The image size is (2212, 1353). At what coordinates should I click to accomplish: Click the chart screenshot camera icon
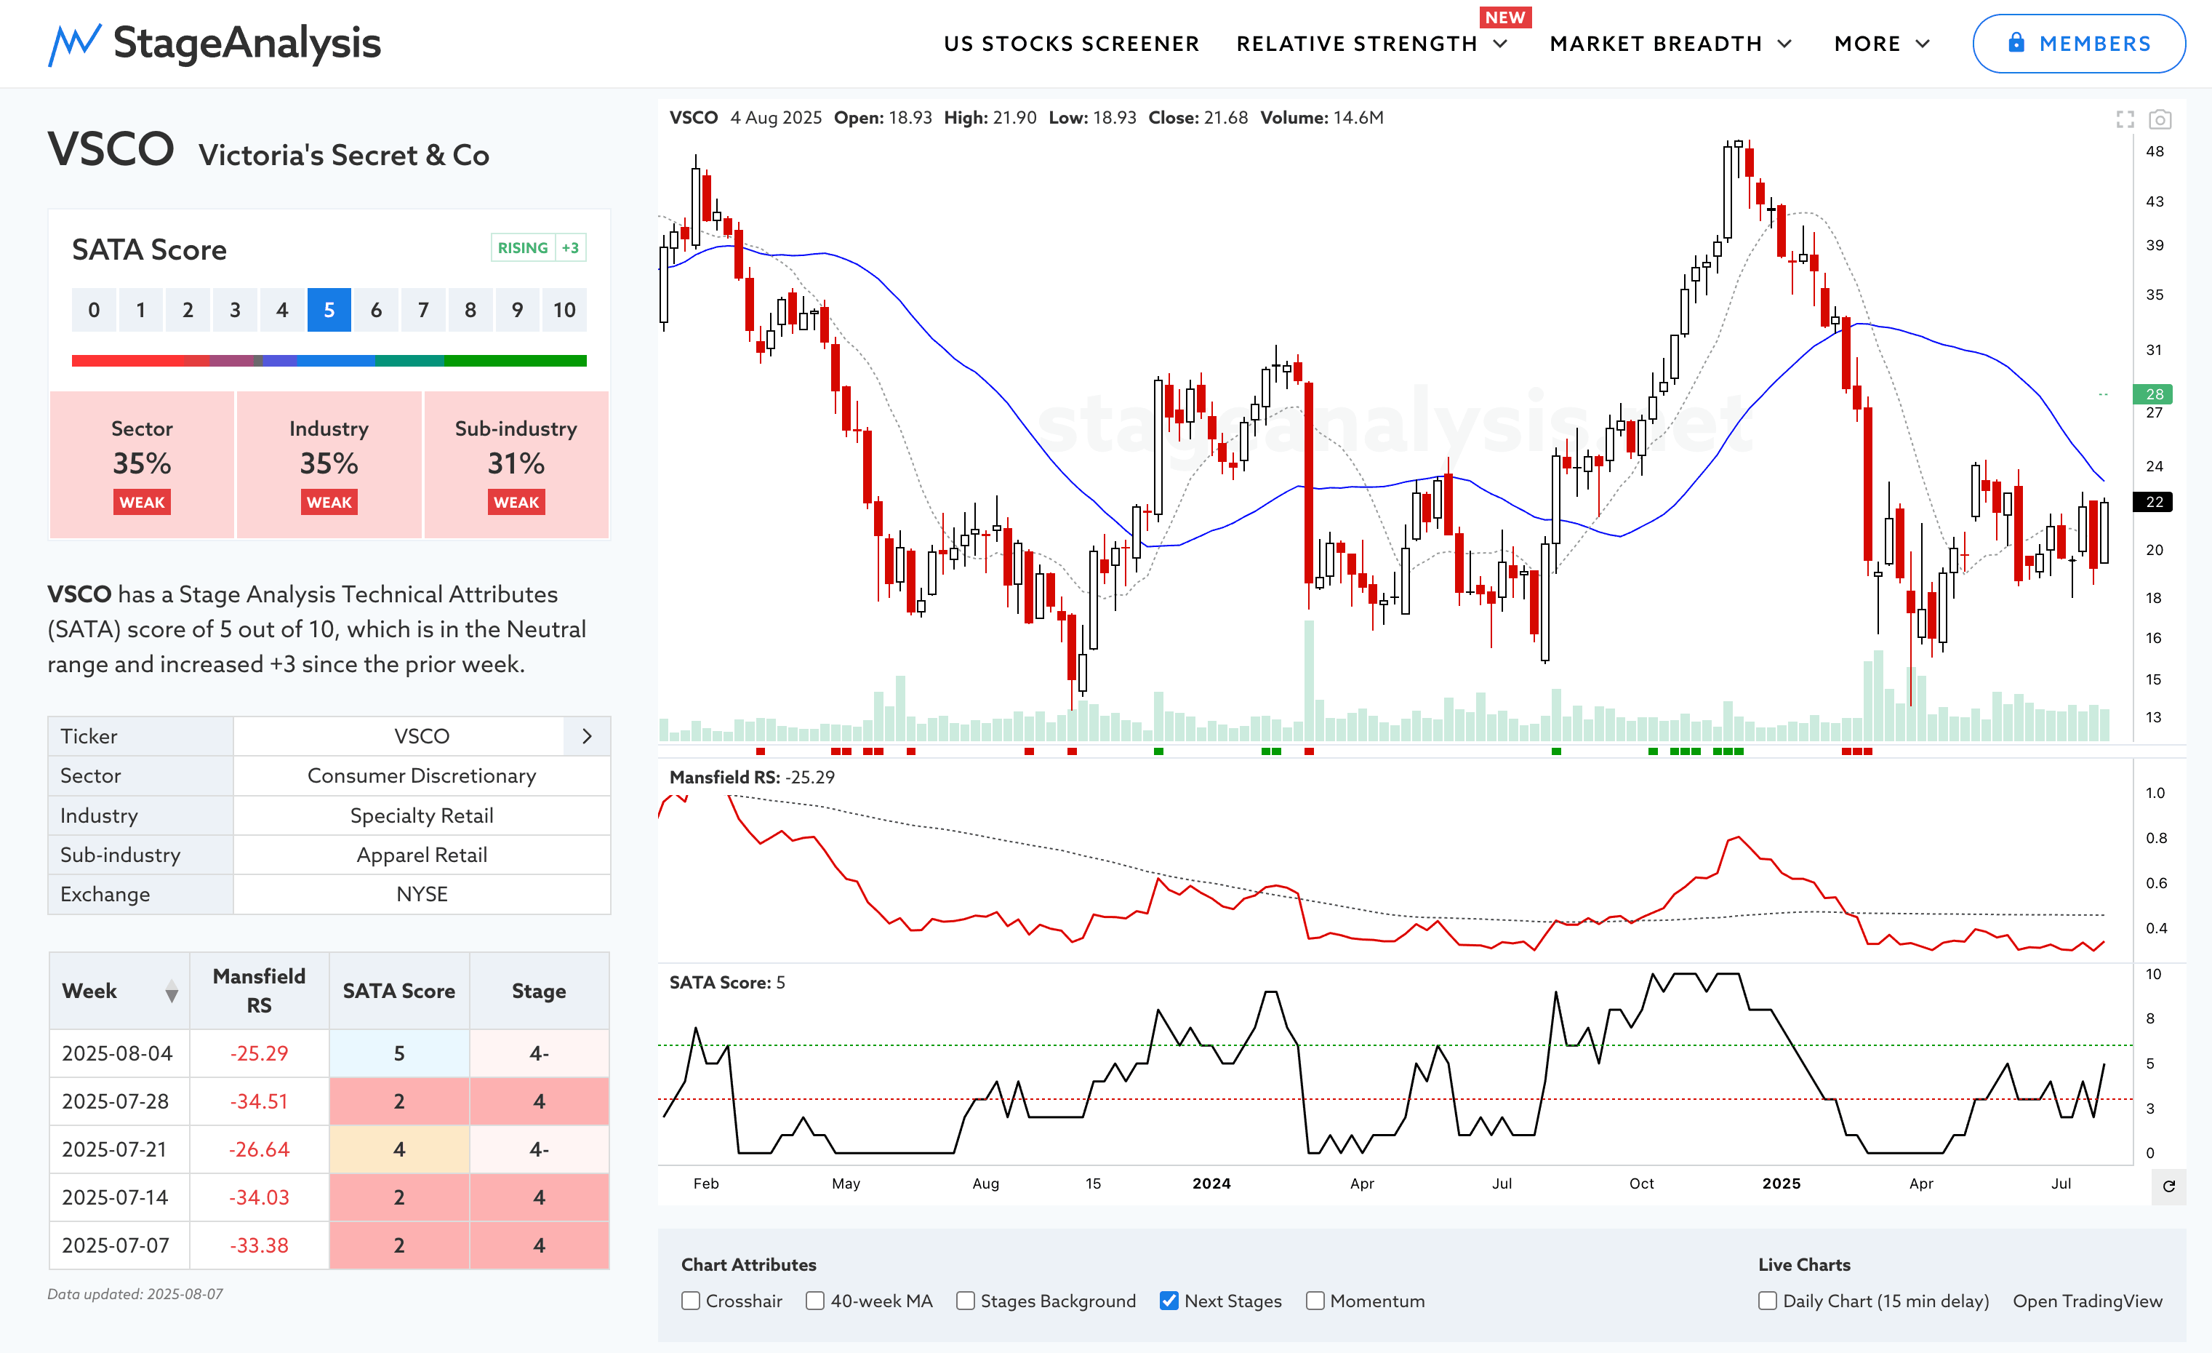(2159, 119)
